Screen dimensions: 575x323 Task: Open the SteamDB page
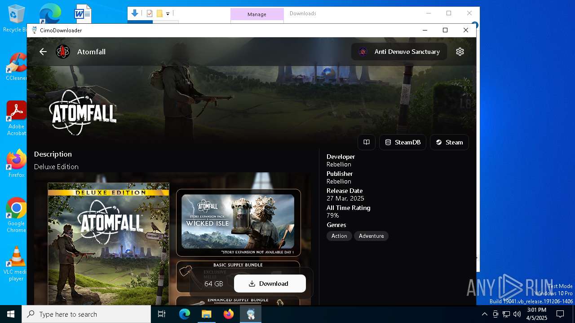click(403, 142)
